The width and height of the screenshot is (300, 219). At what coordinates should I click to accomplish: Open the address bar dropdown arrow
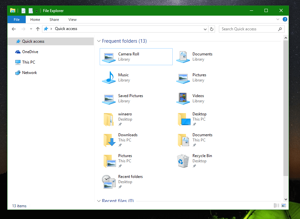(205, 29)
